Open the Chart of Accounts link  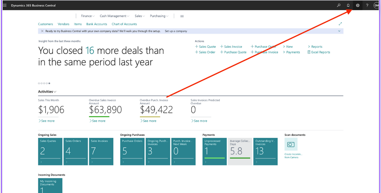click(124, 24)
